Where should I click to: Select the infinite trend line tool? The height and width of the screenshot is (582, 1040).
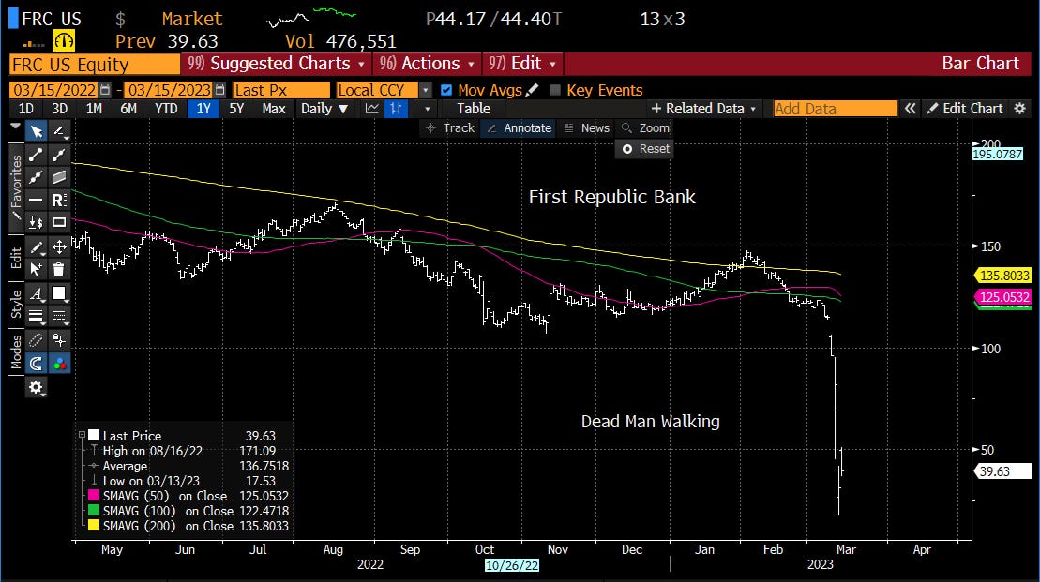click(x=37, y=177)
